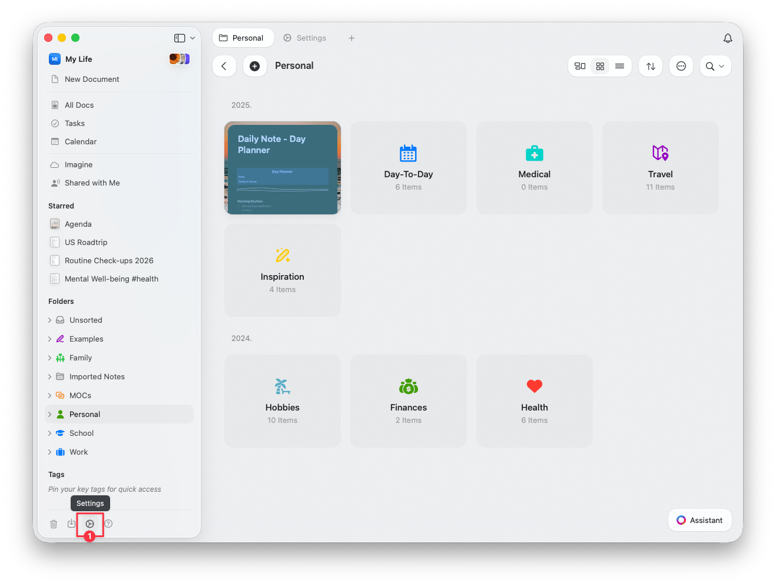
Task: Open the My Life workspace switcher
Action: (71, 59)
